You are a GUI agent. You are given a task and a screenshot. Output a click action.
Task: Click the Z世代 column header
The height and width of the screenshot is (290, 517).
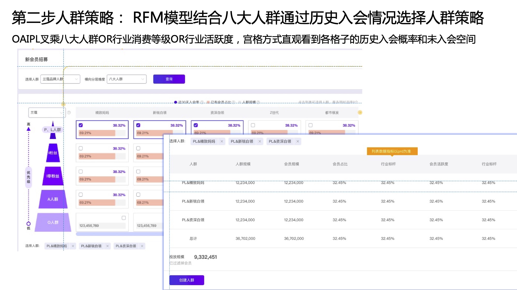coord(274,113)
